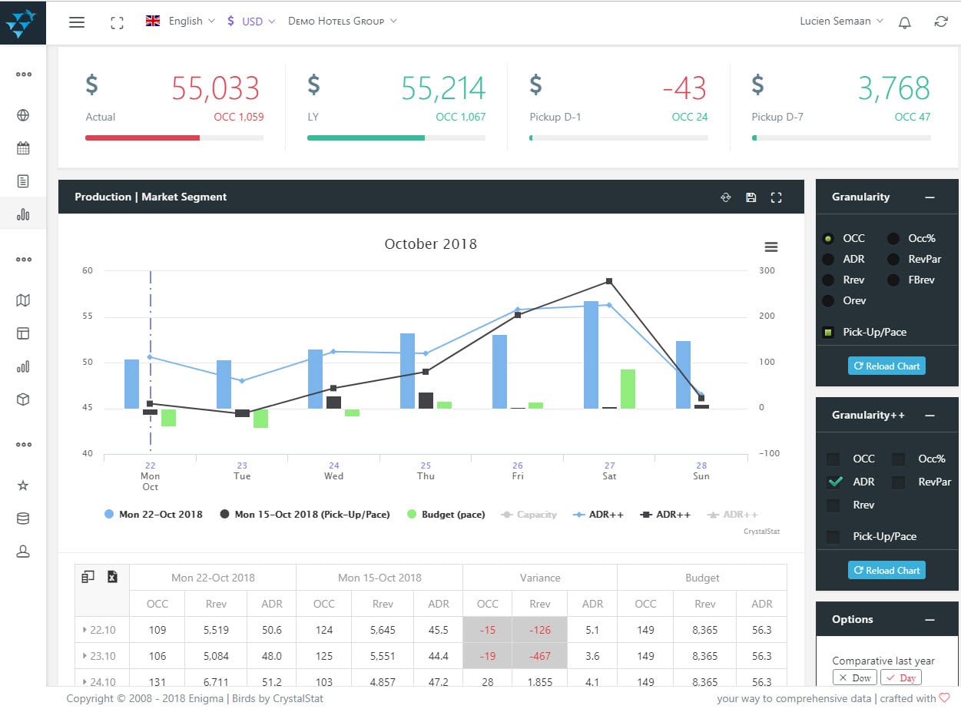This screenshot has width=961, height=709.
Task: Open the Demo Hotels Group dropdown
Action: tap(342, 22)
